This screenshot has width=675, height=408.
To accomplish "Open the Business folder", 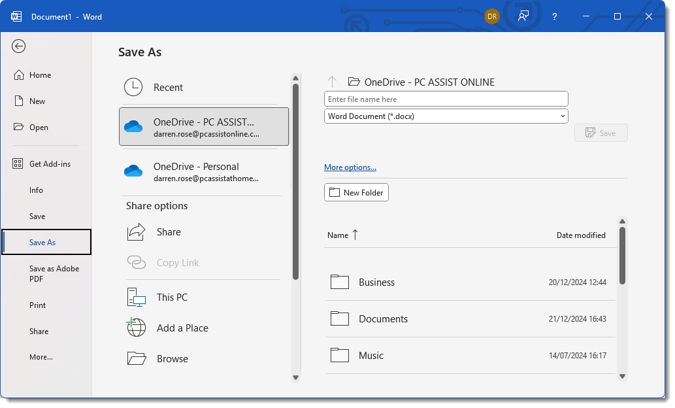I will pos(376,282).
